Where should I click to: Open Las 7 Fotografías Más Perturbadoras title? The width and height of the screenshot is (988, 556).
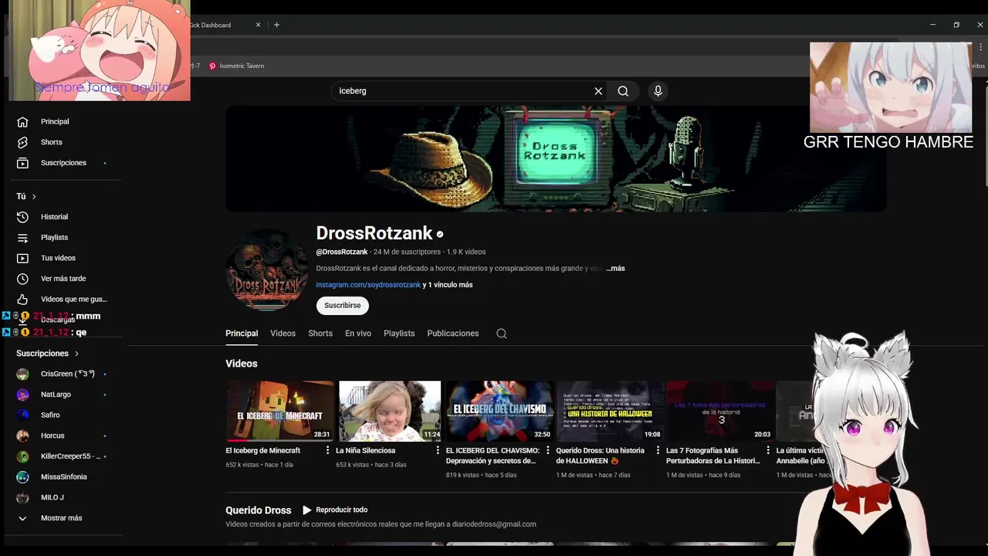(713, 456)
